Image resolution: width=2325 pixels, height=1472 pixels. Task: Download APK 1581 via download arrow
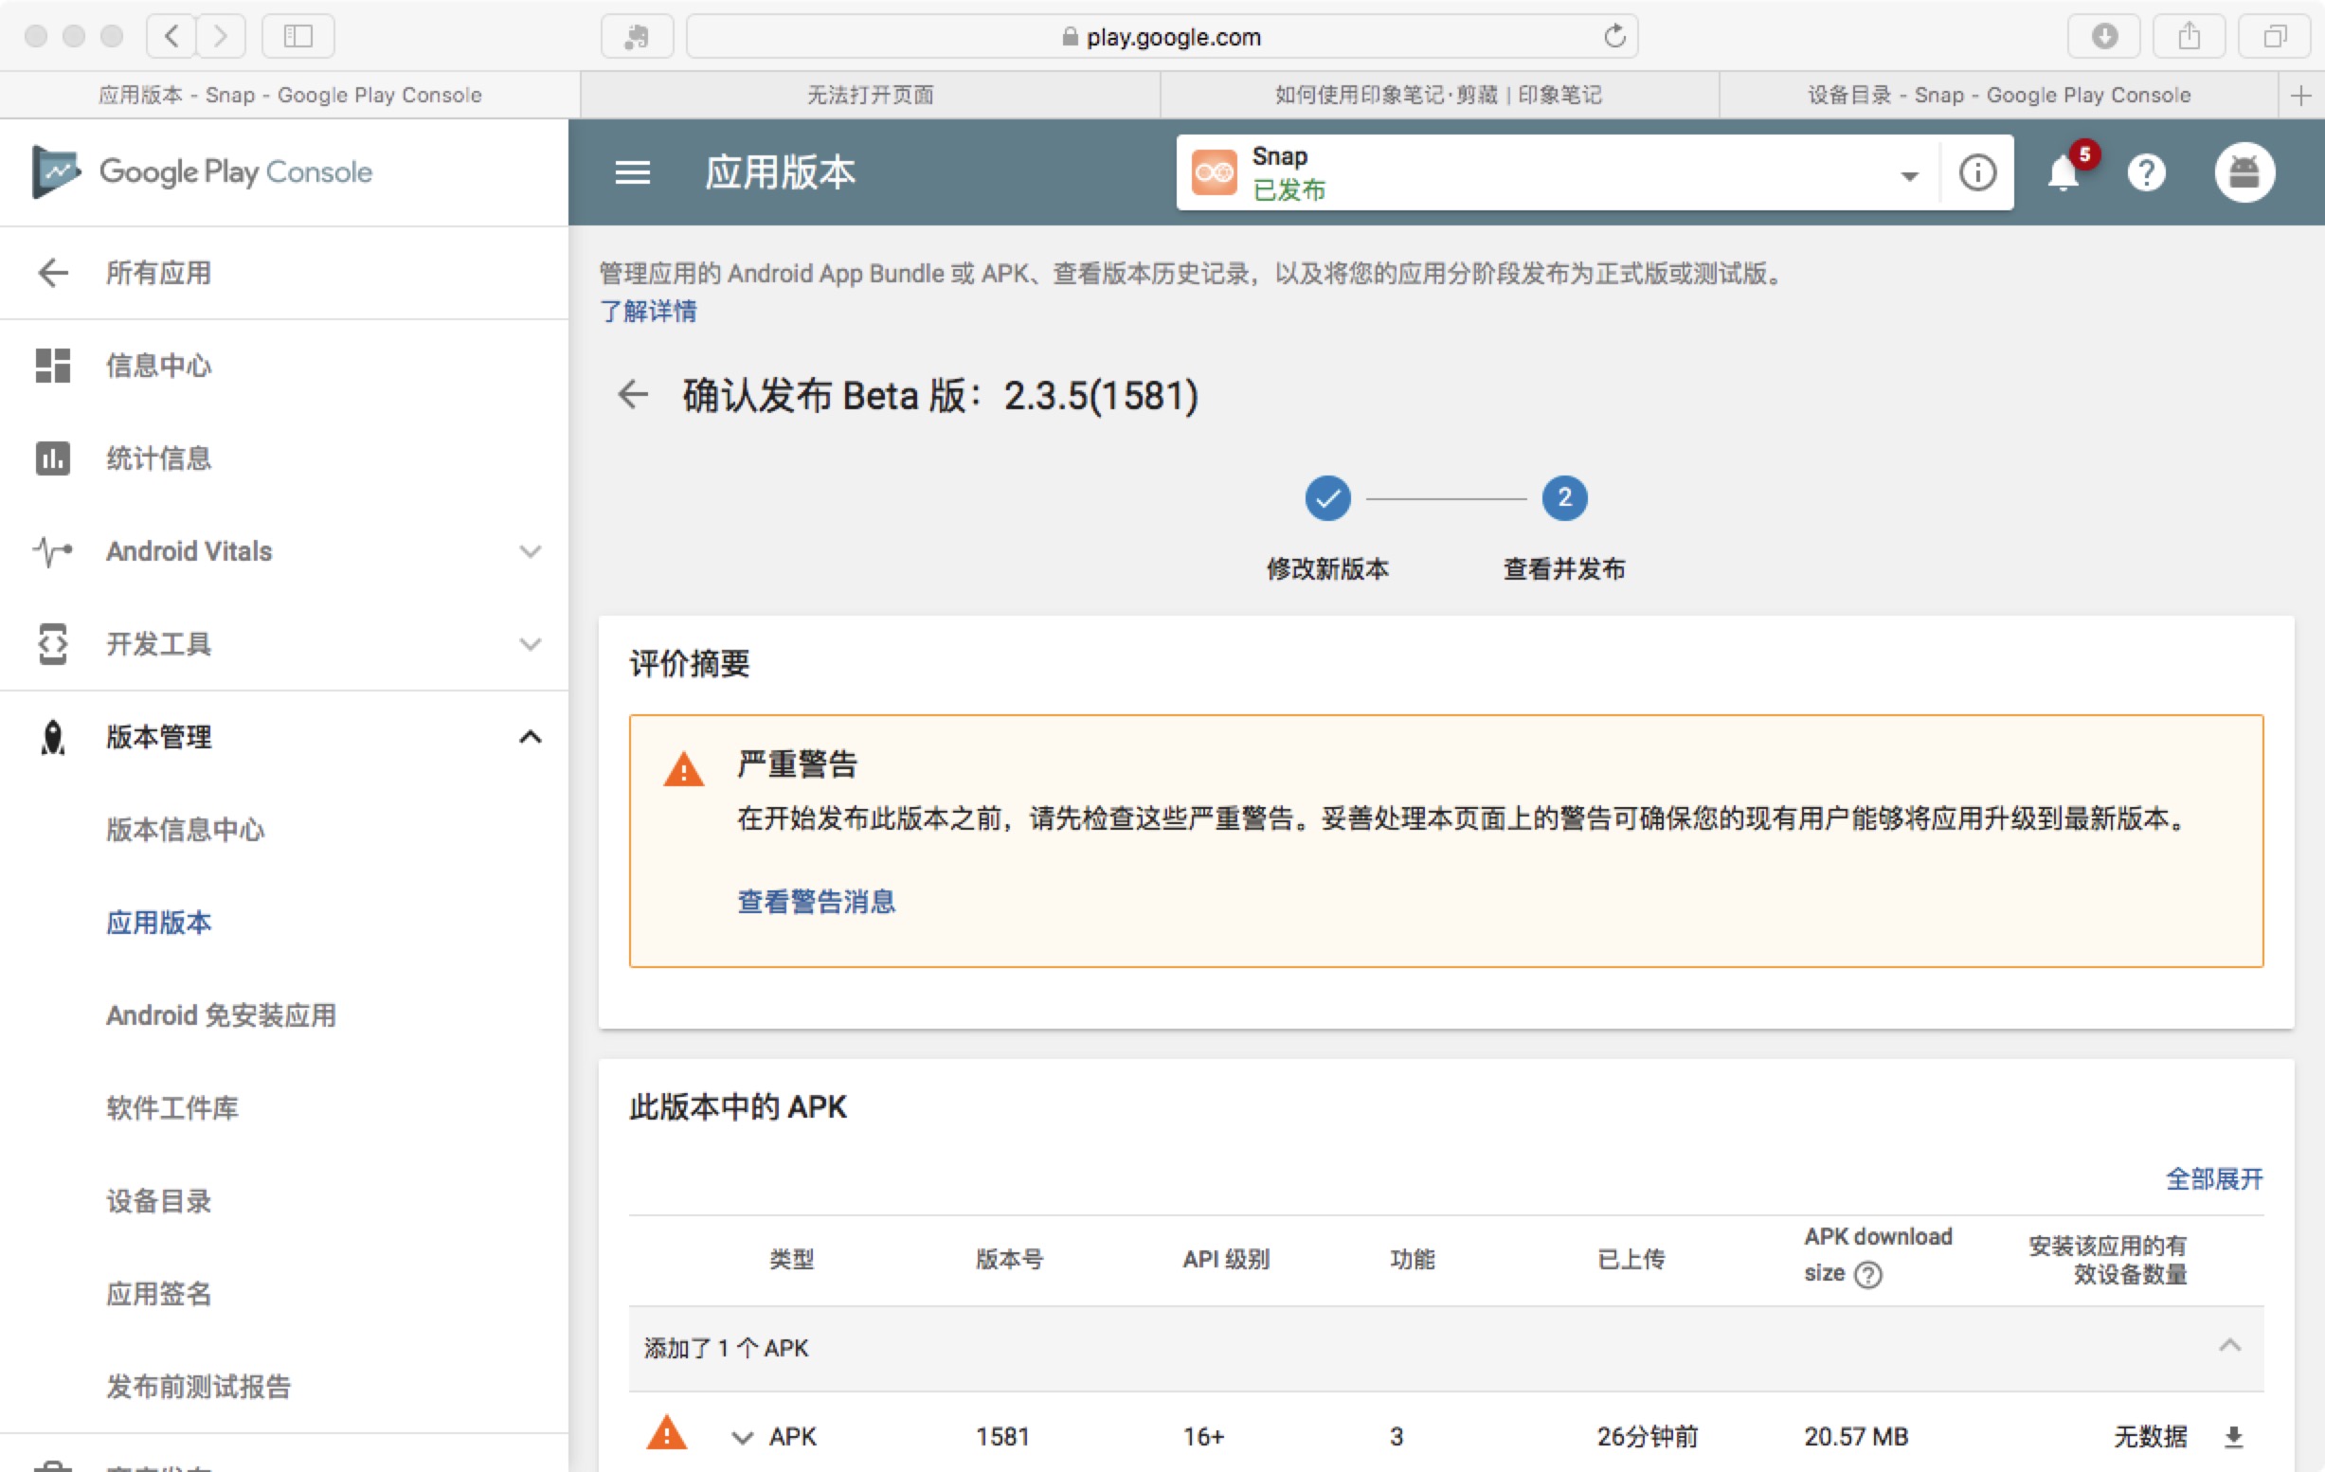click(2233, 1437)
